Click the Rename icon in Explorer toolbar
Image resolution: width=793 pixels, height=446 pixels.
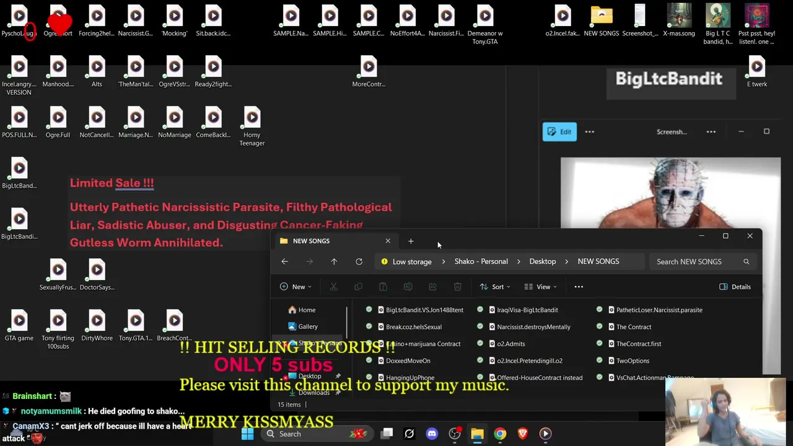(408, 287)
